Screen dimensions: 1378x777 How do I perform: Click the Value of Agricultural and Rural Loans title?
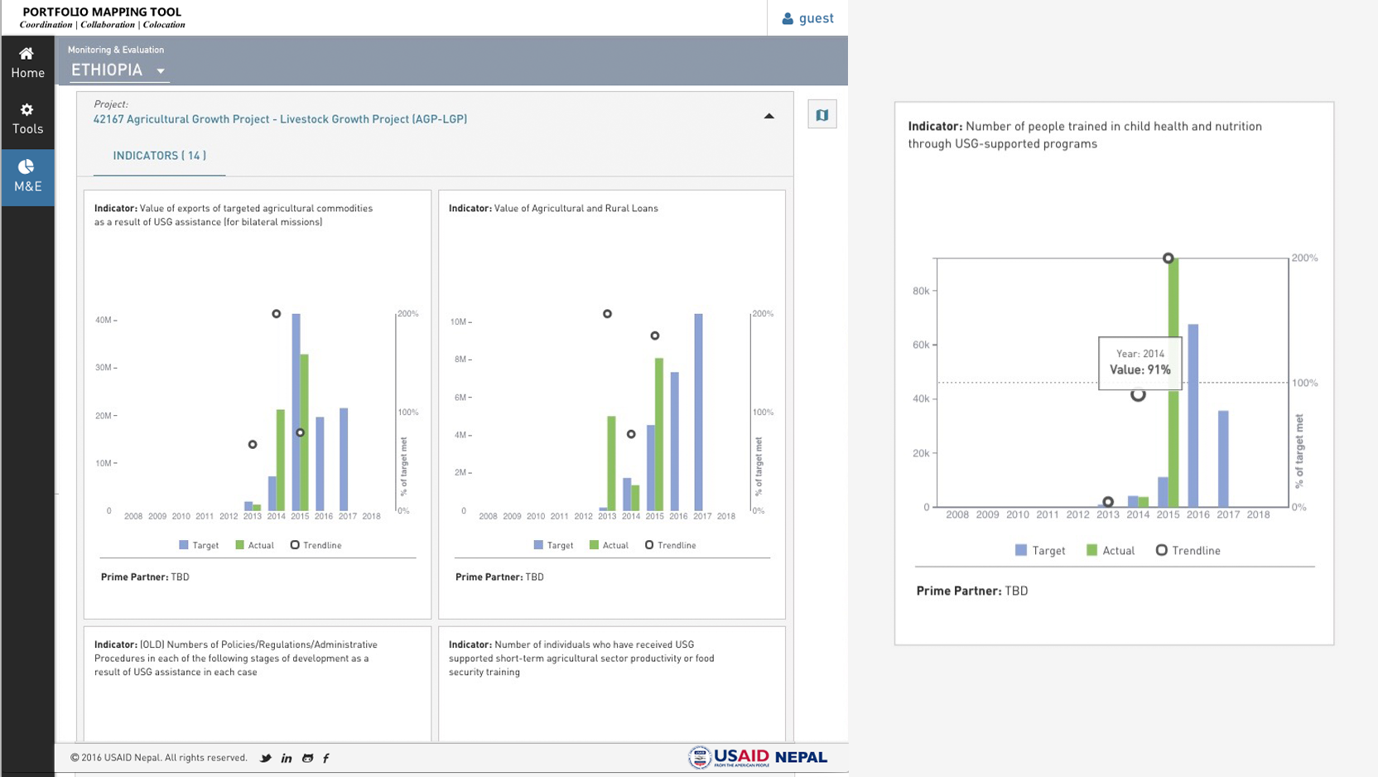(576, 209)
